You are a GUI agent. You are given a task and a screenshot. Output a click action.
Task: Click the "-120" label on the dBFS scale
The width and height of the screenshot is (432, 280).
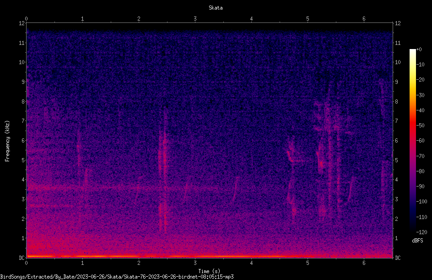[421, 232]
